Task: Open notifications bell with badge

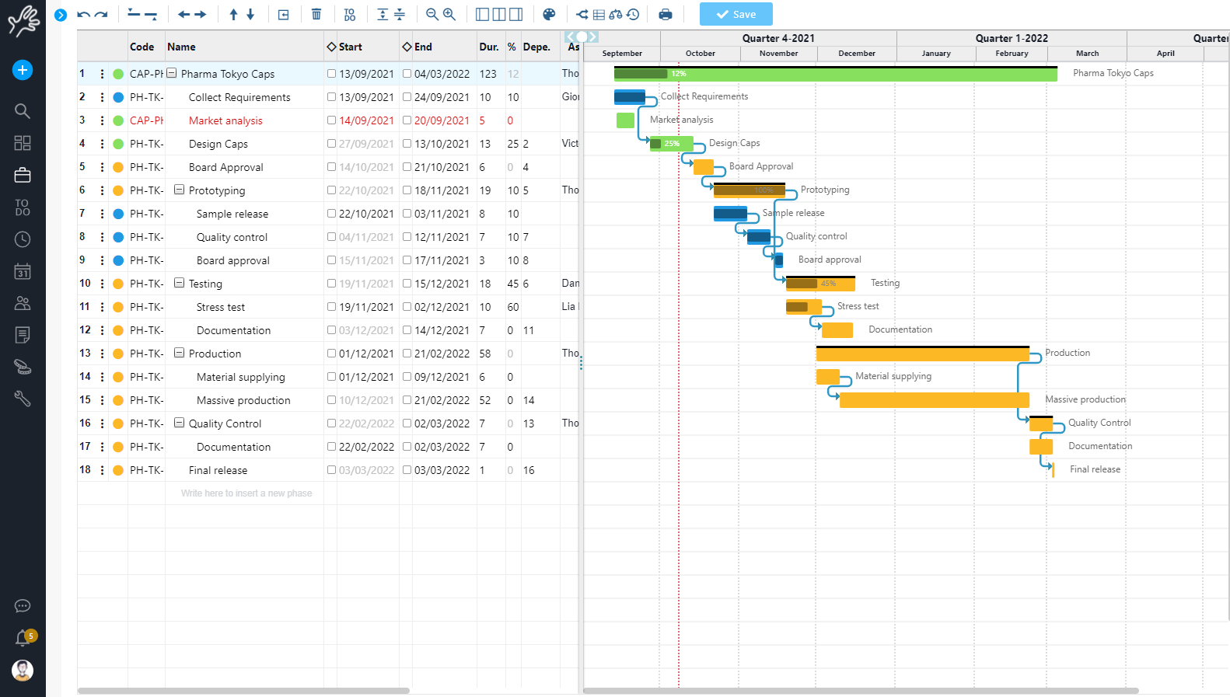Action: [23, 638]
